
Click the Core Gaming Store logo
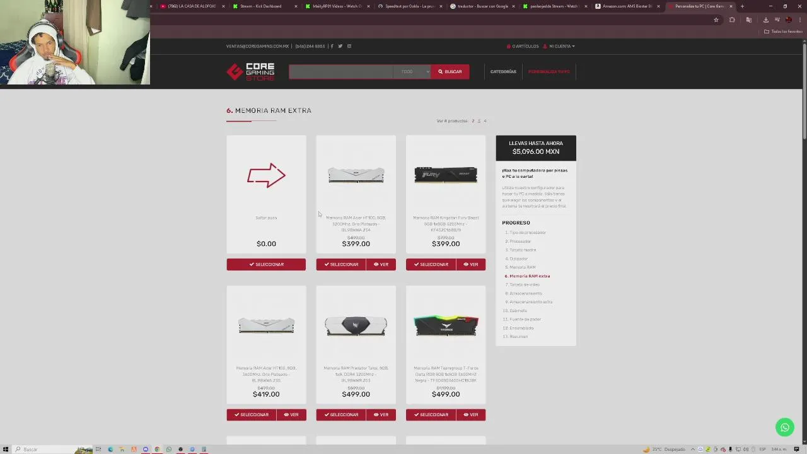pyautogui.click(x=250, y=71)
